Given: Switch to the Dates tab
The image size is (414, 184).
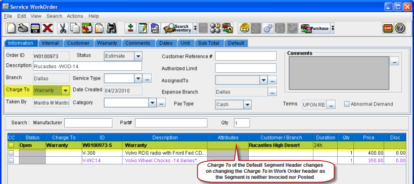Looking at the screenshot, I should point(166,43).
